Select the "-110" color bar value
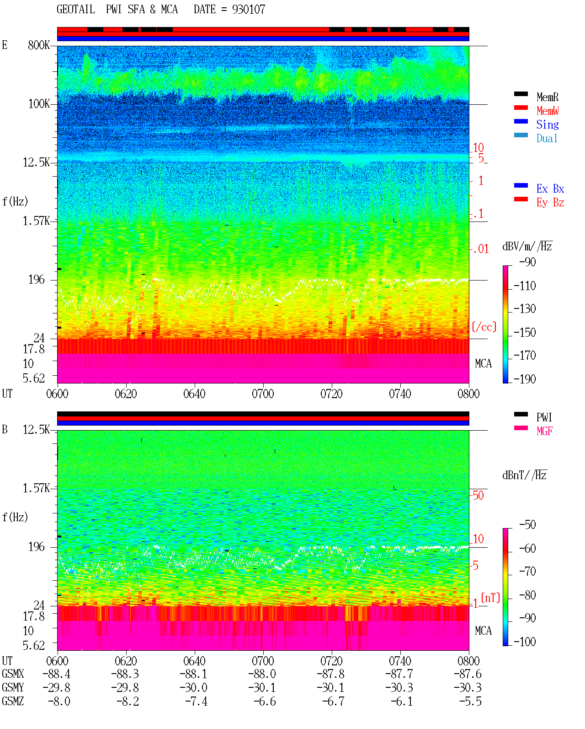The width and height of the screenshot is (585, 729). click(525, 286)
